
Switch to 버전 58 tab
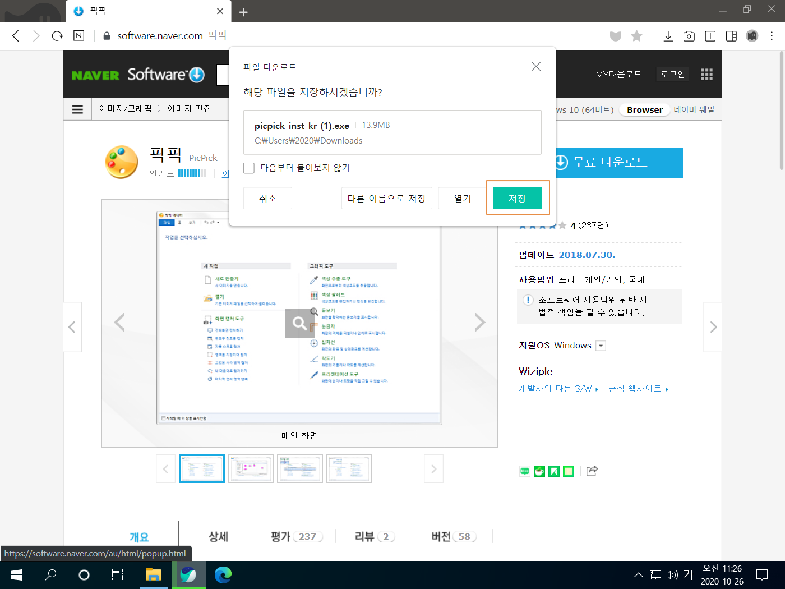click(x=454, y=537)
